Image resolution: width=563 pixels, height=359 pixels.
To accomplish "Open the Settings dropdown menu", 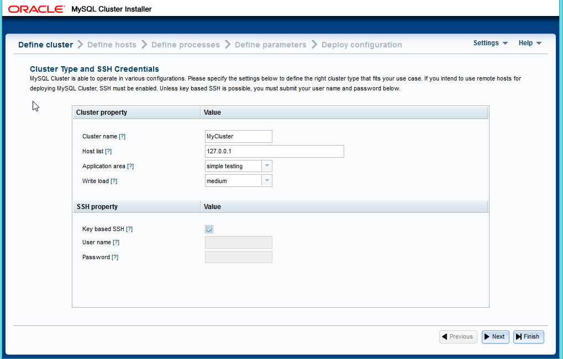I will 490,43.
